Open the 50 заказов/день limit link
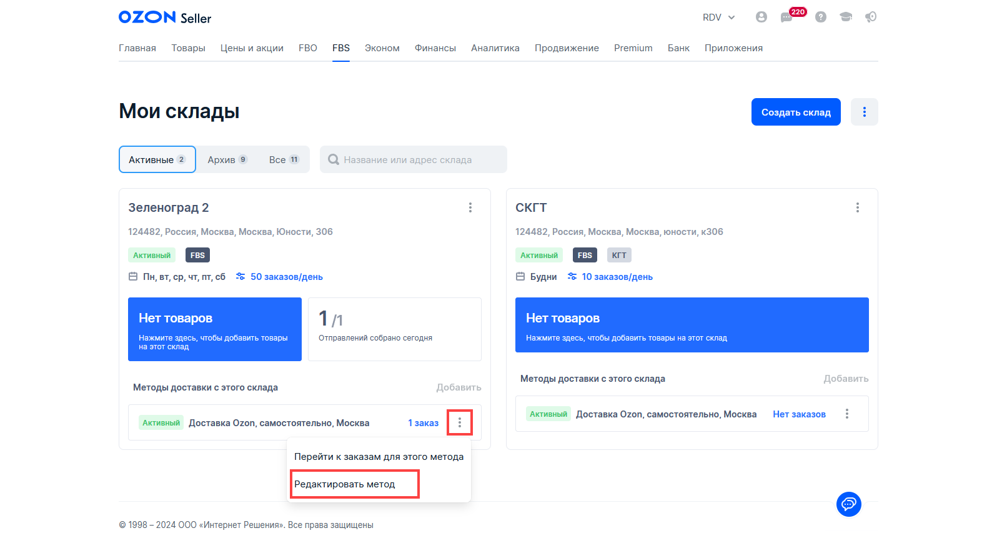This screenshot has width=997, height=548. point(287,277)
